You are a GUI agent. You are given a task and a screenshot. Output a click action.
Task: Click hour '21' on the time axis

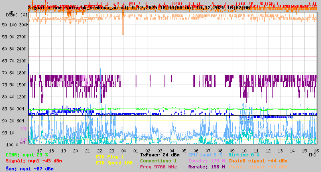pos(87,151)
